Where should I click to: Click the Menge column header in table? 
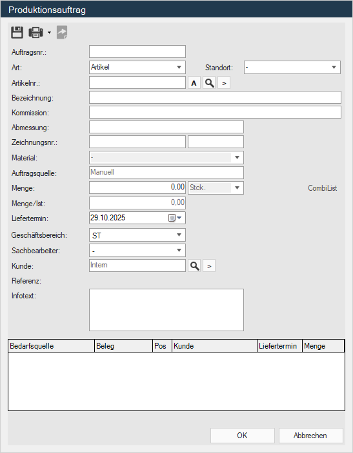323,346
